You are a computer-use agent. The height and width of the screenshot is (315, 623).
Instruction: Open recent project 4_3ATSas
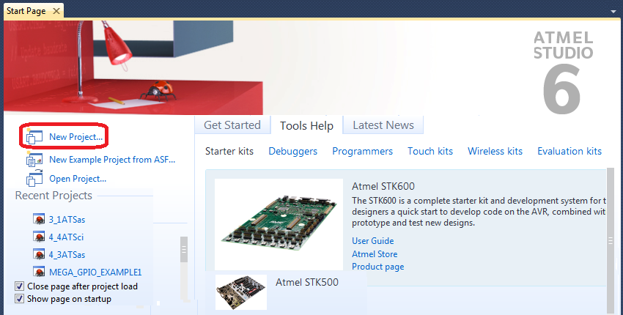pyautogui.click(x=67, y=255)
